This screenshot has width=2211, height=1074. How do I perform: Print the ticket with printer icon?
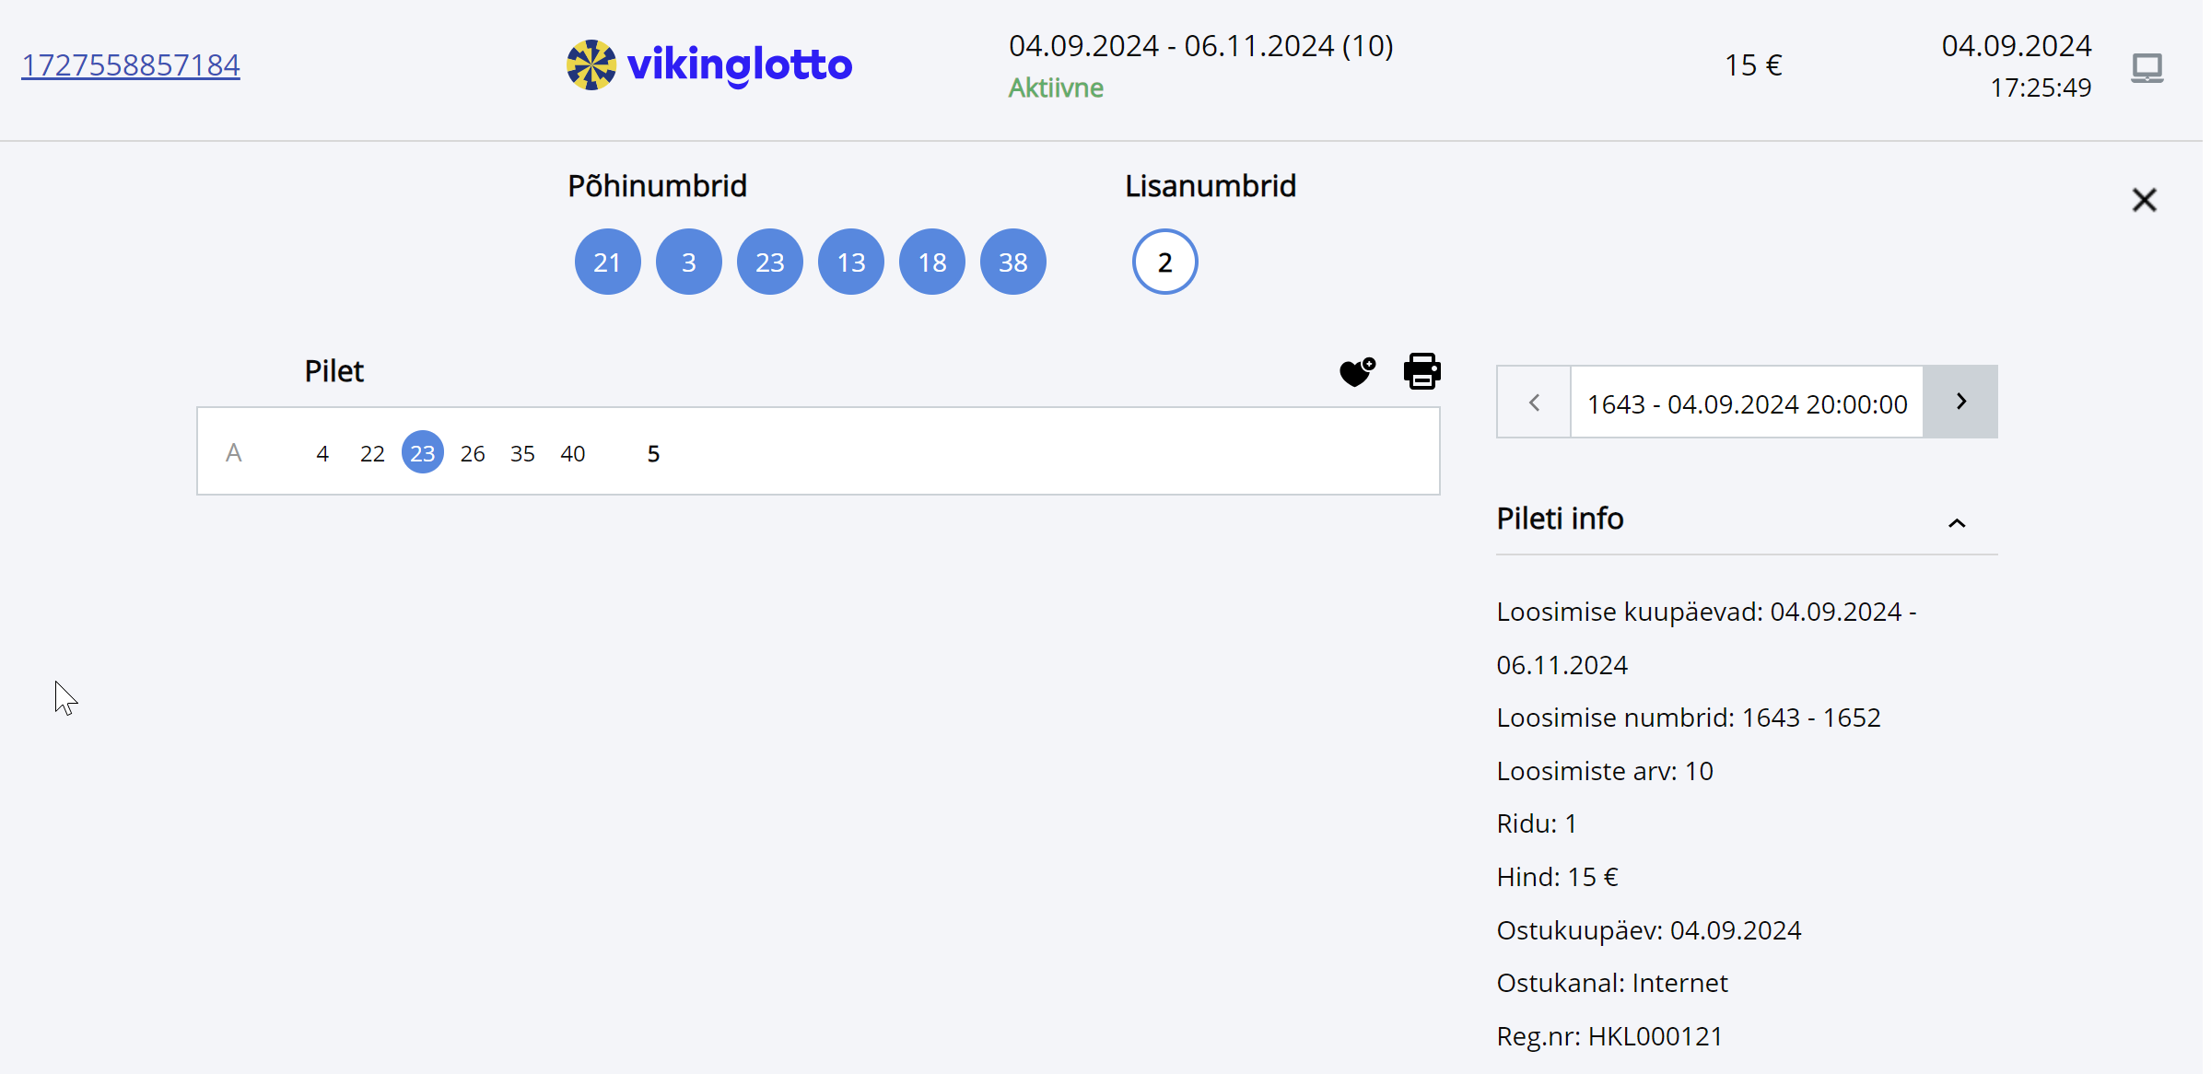[1421, 371]
